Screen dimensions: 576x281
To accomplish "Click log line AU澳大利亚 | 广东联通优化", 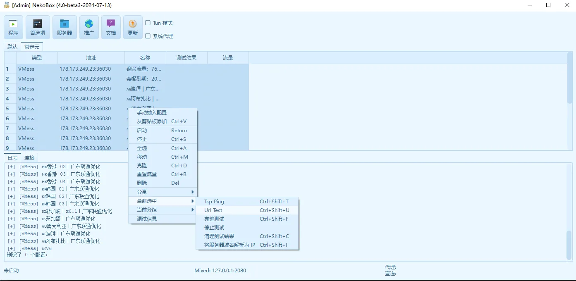I will pos(54,226).
